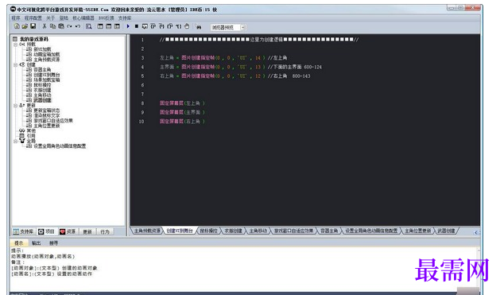504x295 pixels.
Task: Click the Save floppy disk icon
Action: coord(33,26)
